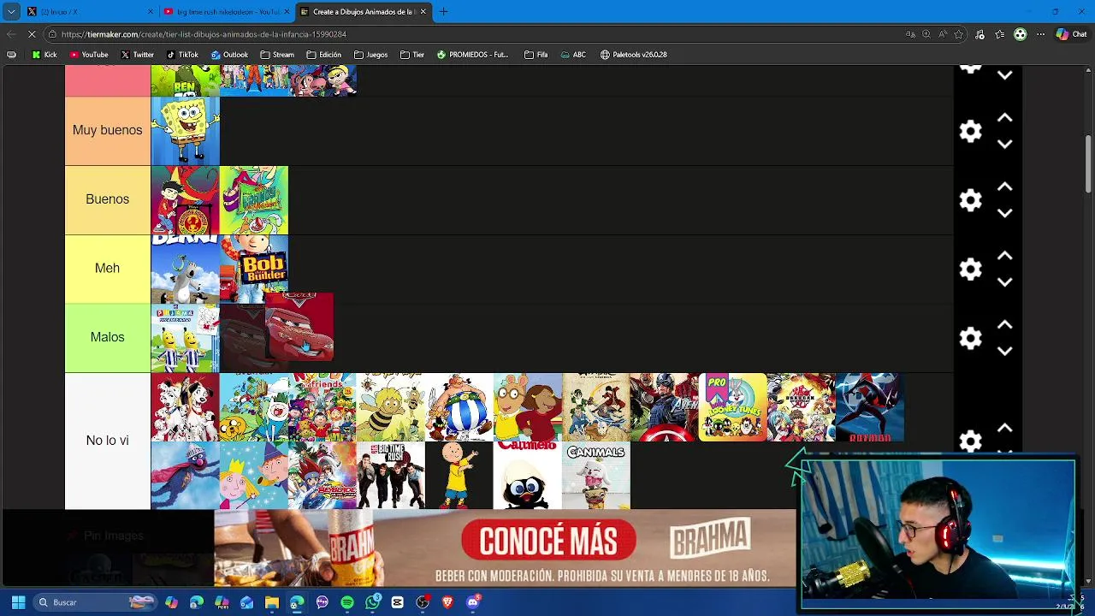Open the Edición bookmarks folder
The height and width of the screenshot is (616, 1095).
point(324,55)
